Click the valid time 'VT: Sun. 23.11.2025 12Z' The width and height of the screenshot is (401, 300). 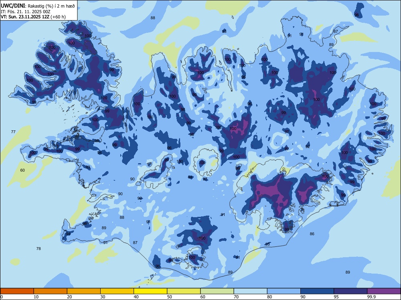click(x=25, y=17)
